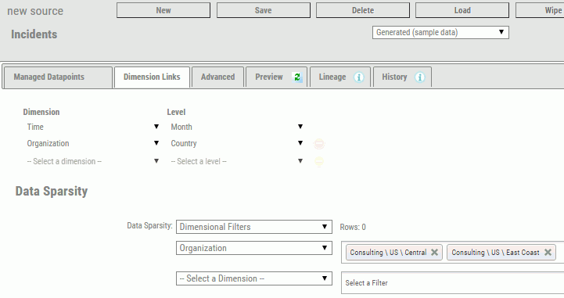Open the History tab info icon
This screenshot has height=298, width=564.
[x=420, y=77]
